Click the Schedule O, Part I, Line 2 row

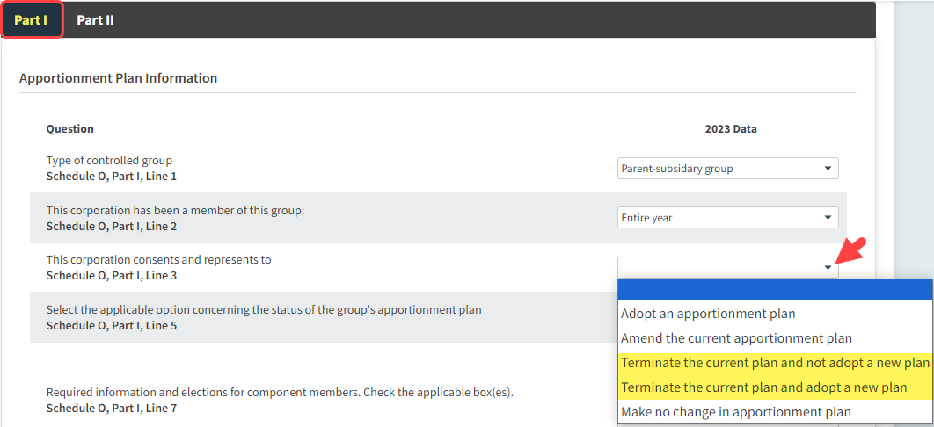(111, 226)
